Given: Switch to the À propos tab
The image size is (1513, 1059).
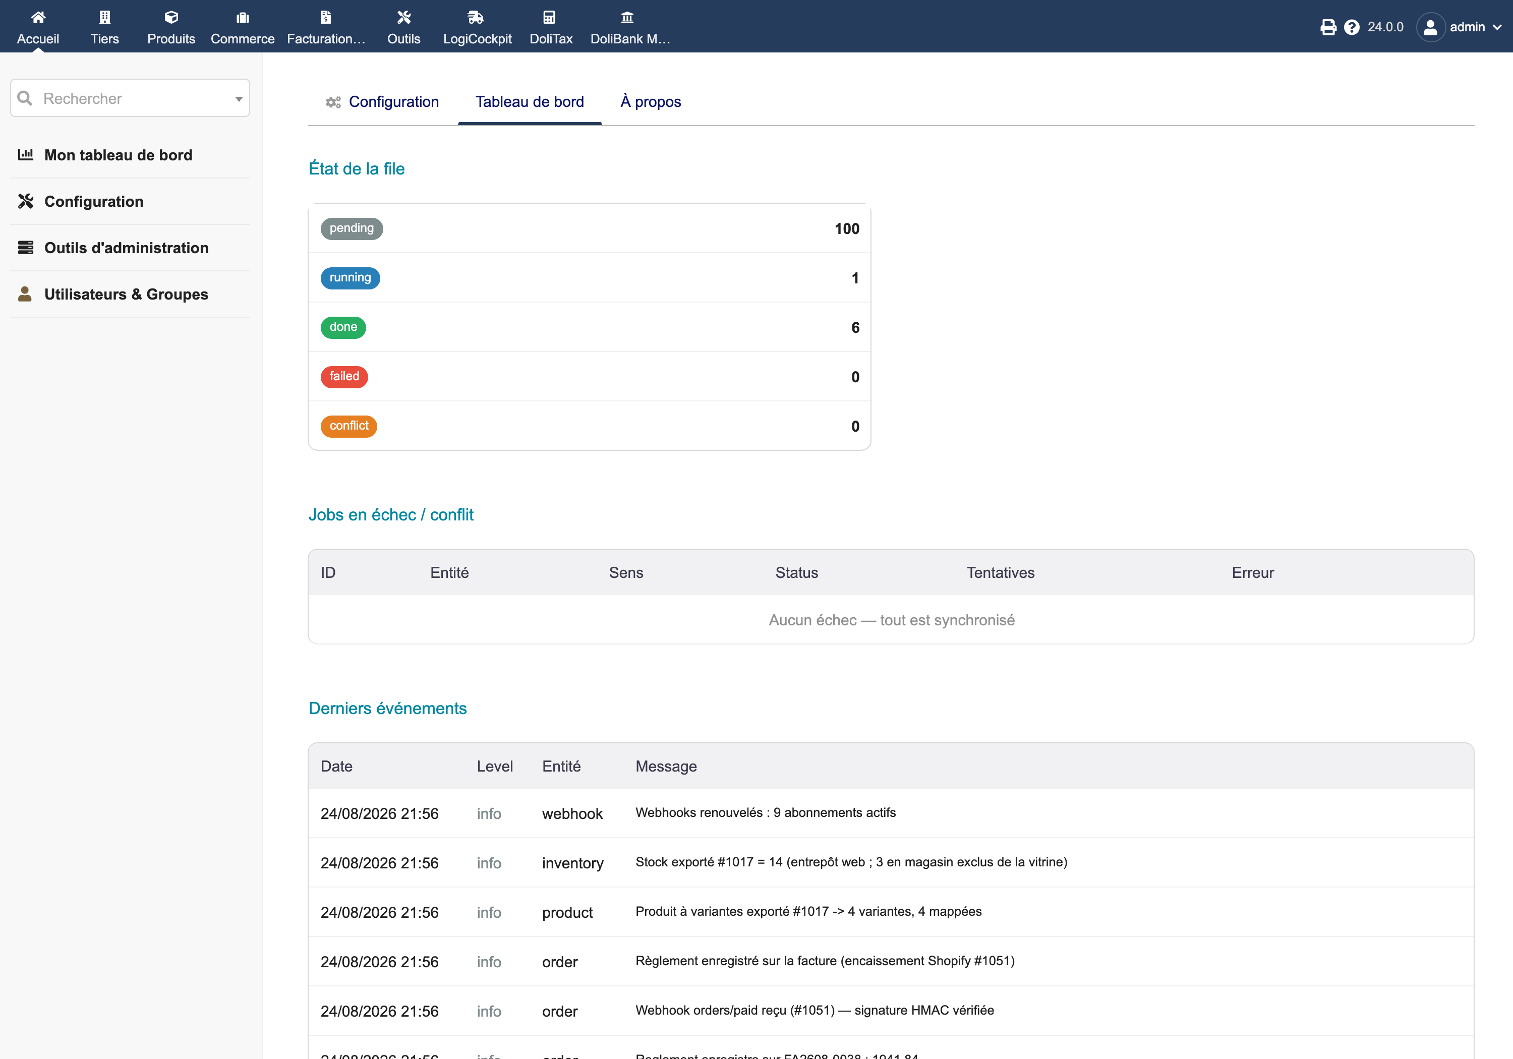Looking at the screenshot, I should [x=651, y=102].
